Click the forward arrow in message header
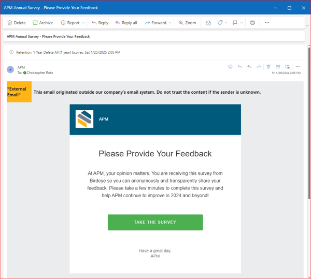Viewport: 311px width, 279px height. point(259,67)
